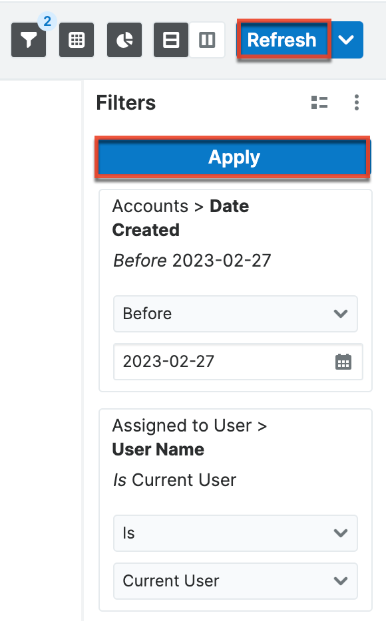This screenshot has height=621, width=386.
Task: Open the pie chart view icon
Action: [x=124, y=40]
